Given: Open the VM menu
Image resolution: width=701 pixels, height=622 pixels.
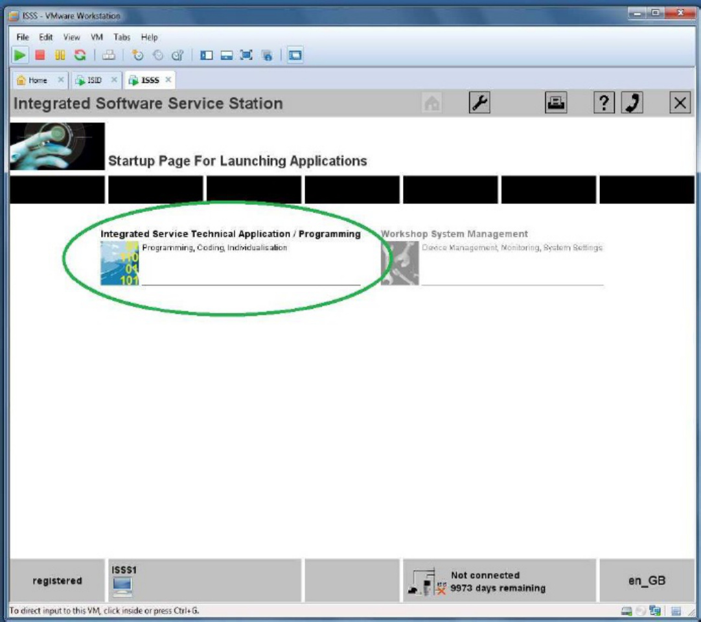Looking at the screenshot, I should click(97, 37).
